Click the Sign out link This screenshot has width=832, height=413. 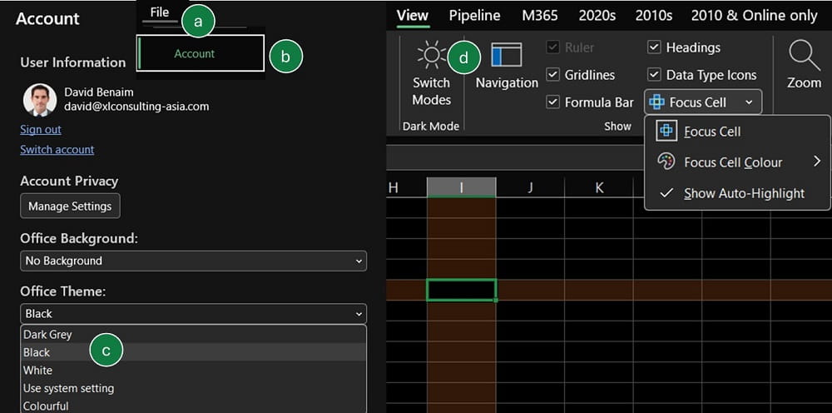(x=40, y=130)
